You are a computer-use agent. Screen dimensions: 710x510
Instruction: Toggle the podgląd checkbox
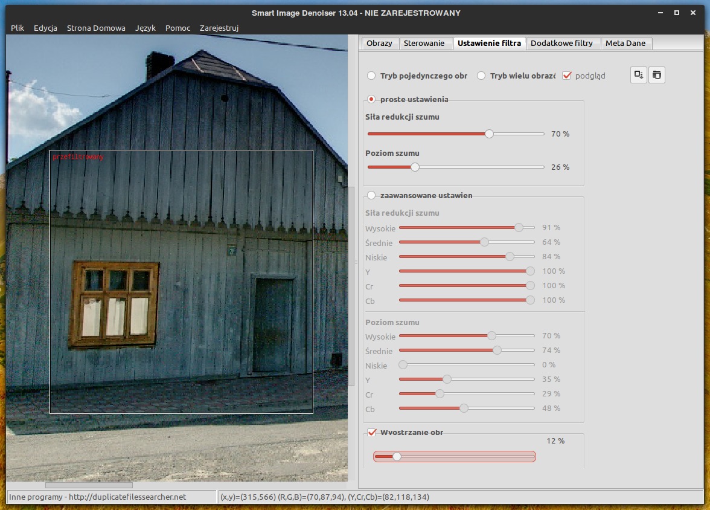click(567, 76)
